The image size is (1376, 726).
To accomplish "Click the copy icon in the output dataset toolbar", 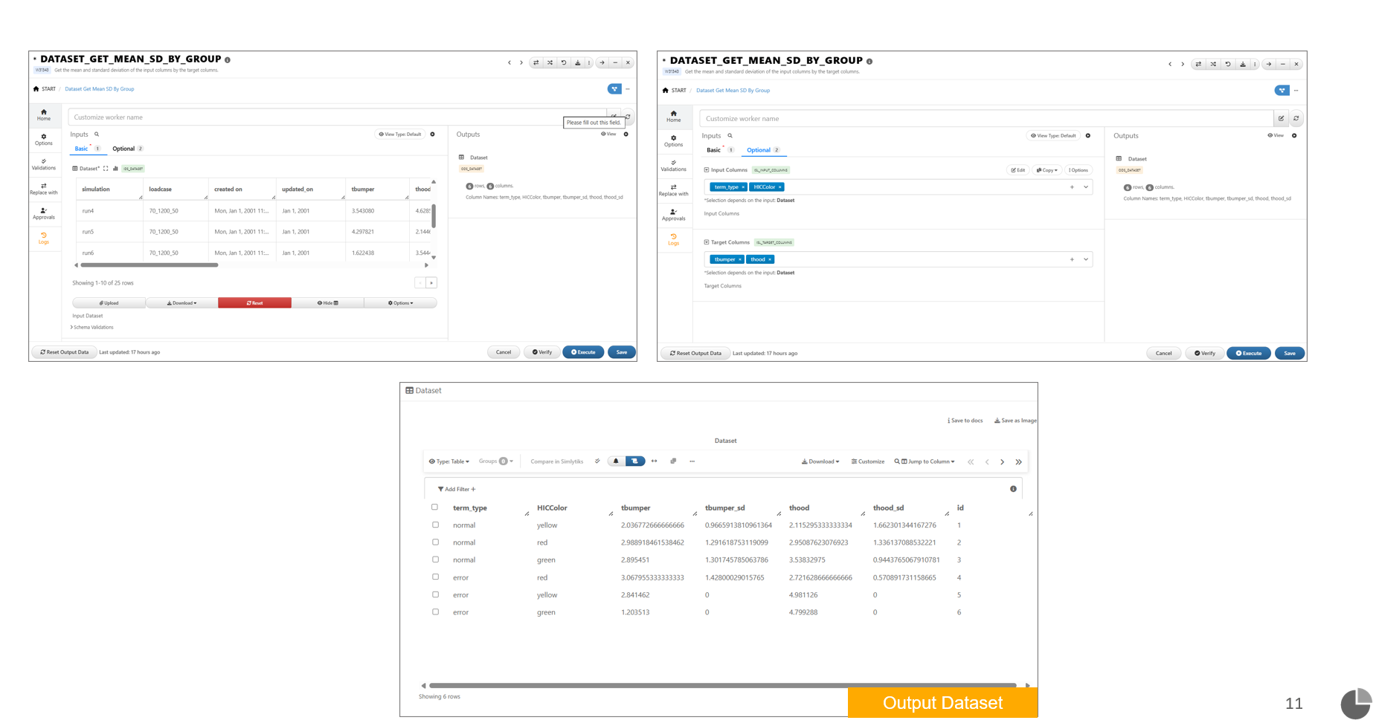I will (673, 461).
